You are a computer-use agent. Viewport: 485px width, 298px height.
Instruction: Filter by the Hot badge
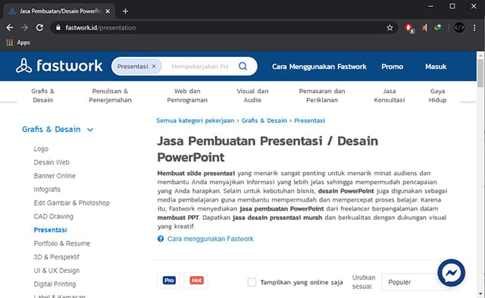[x=196, y=281]
